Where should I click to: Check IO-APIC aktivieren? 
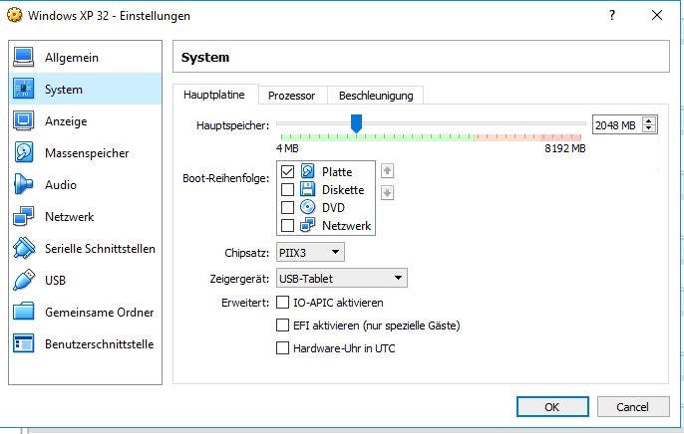click(283, 302)
